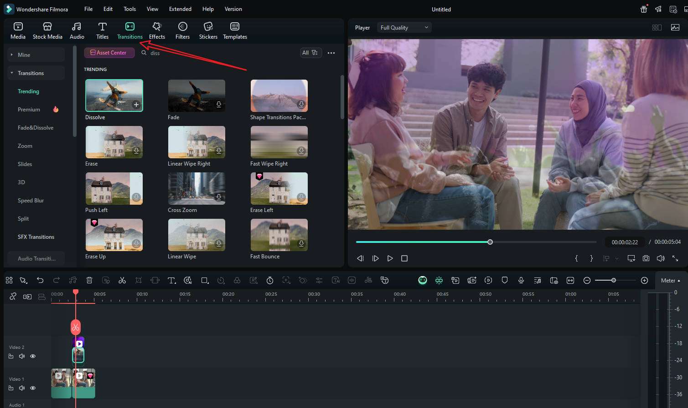This screenshot has width=688, height=408.
Task: Record voiceover with microphone icon
Action: coord(521,280)
